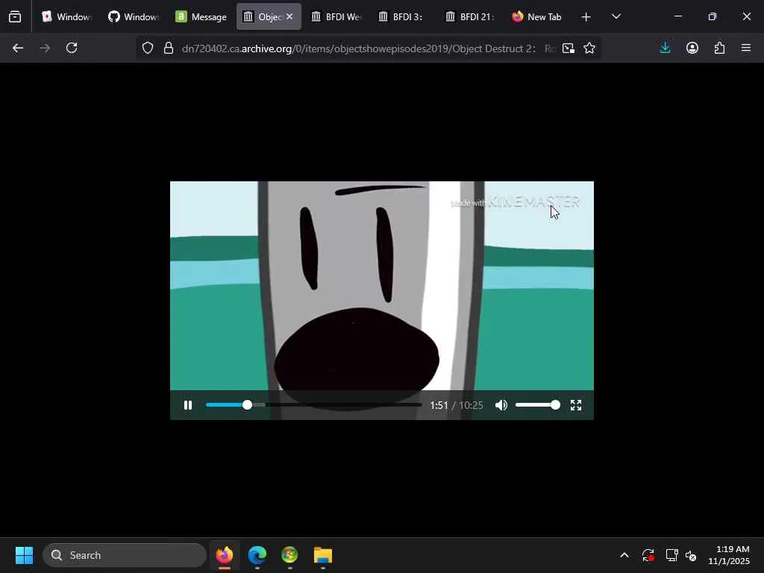Switch to the BFDI 21 tab
The width and height of the screenshot is (764, 573).
[x=470, y=16]
